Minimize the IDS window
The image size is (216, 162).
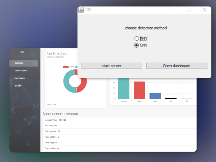pos(173,10)
